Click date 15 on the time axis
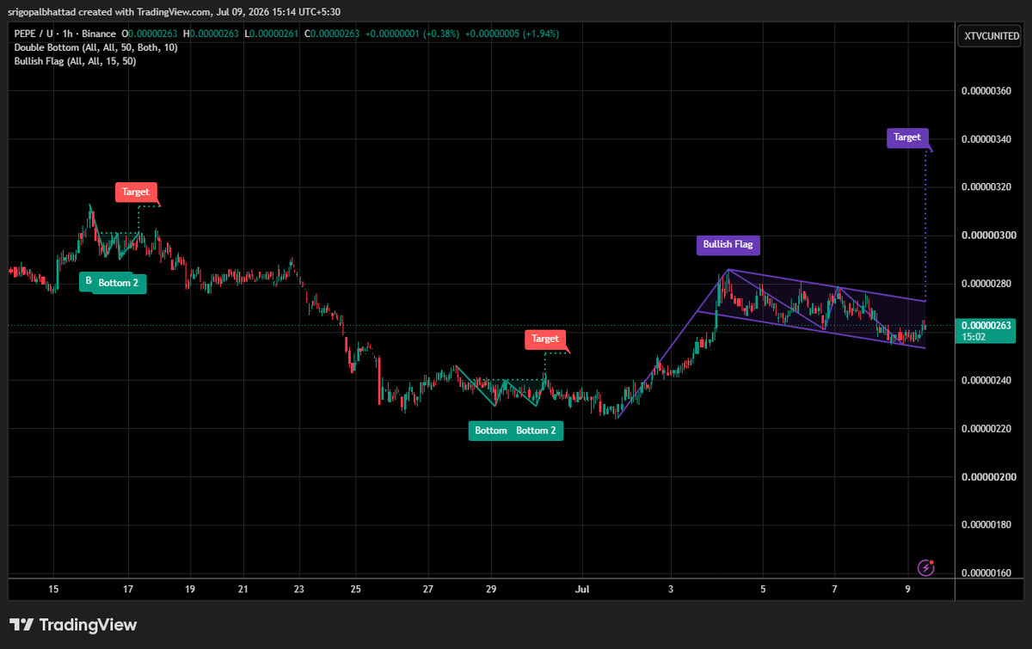This screenshot has height=649, width=1032. coord(53,590)
